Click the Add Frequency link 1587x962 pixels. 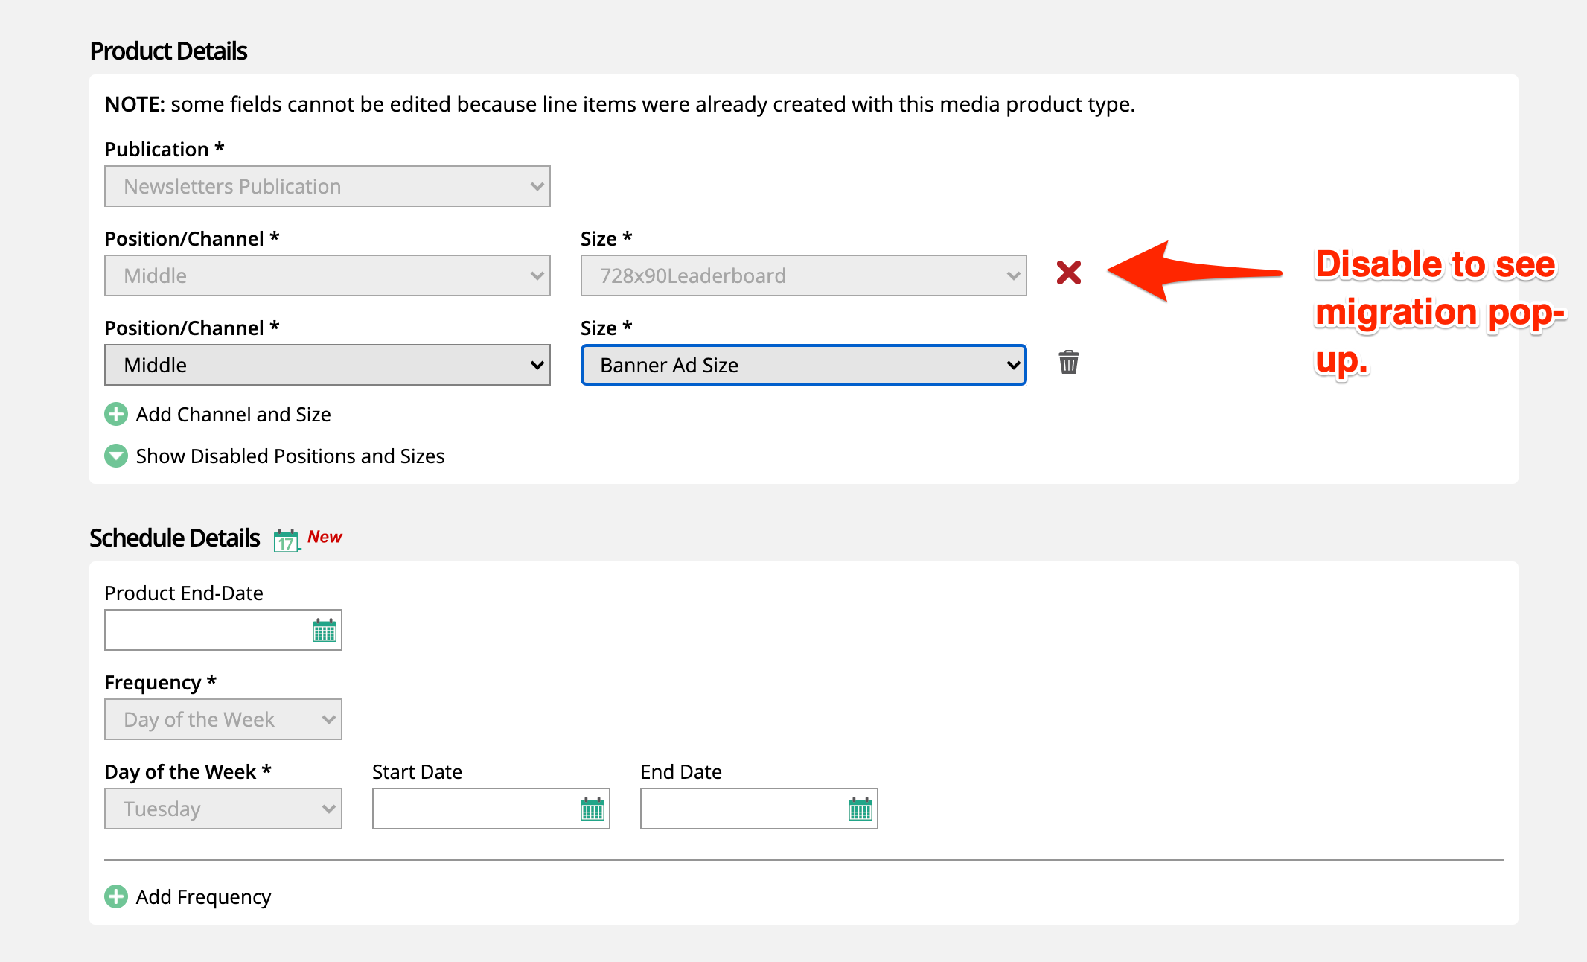[x=203, y=897]
